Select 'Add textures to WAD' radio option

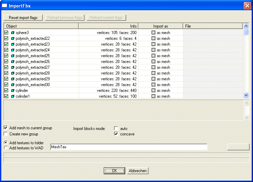click(6, 148)
